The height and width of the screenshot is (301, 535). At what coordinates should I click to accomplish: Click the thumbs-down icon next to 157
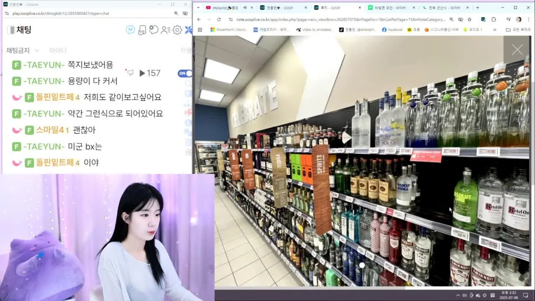130,73
